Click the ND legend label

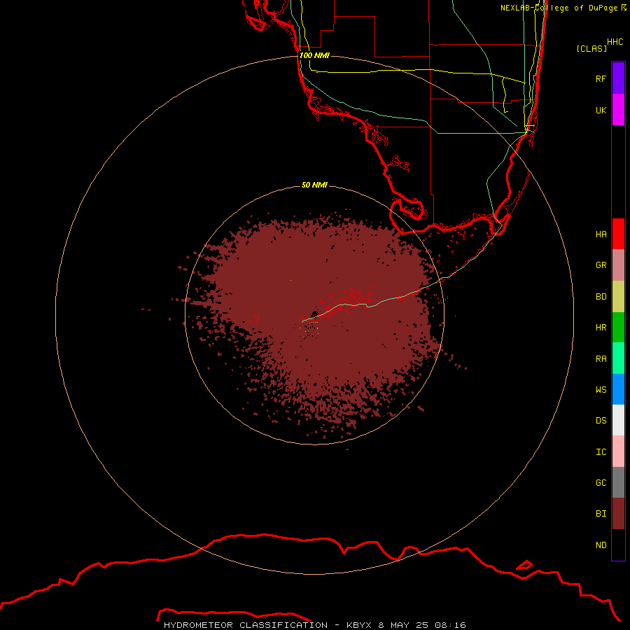coord(601,545)
